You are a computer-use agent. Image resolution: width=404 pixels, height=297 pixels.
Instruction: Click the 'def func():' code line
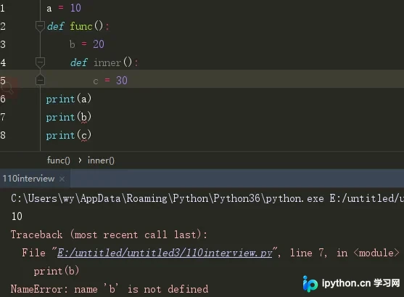click(78, 26)
